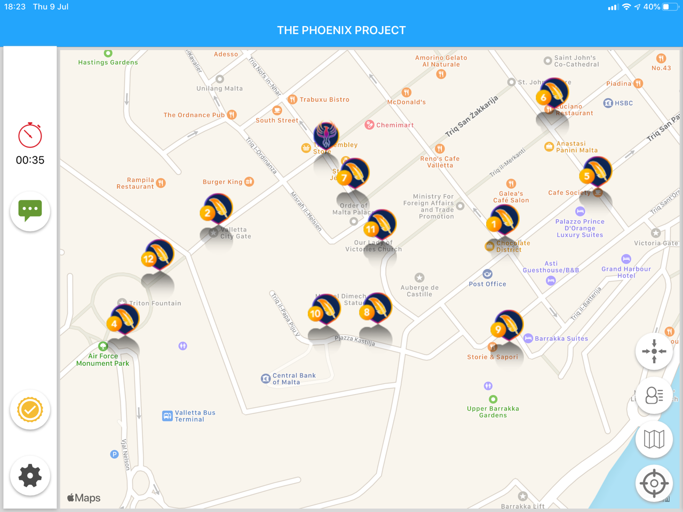Viewport: 683px width, 512px height.
Task: Tap the Unilang Malta label
Action: [x=219, y=89]
